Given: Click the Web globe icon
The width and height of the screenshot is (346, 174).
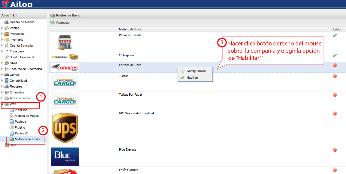Looking at the screenshot, I should point(7,104).
